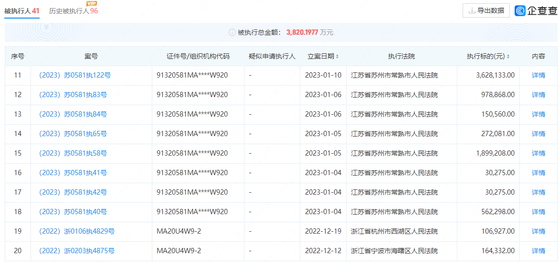Open case (2023)苏0581执58号
560x266 pixels.
pos(73,153)
